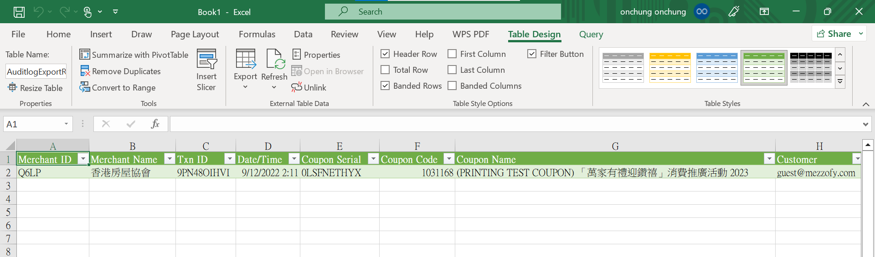Click Remove Duplicates icon
The width and height of the screenshot is (875, 257).
pos(85,71)
